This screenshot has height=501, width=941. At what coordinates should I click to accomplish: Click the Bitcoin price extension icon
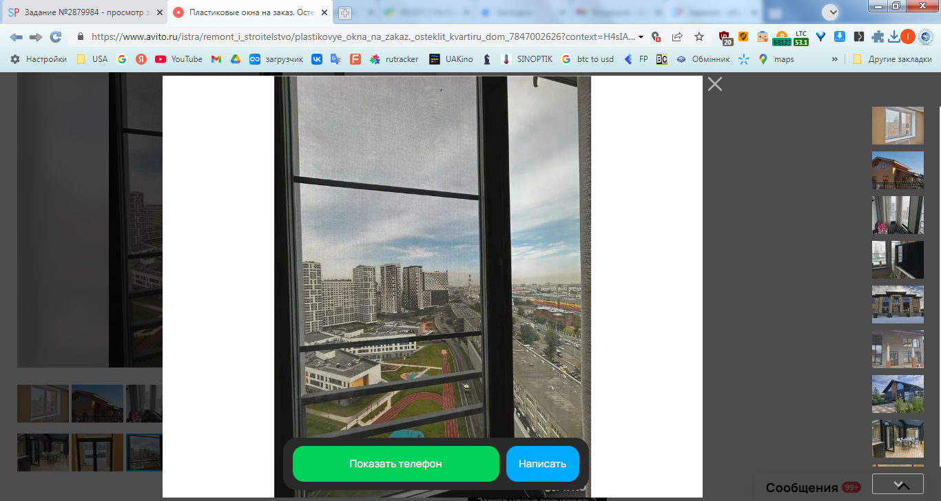(x=781, y=37)
